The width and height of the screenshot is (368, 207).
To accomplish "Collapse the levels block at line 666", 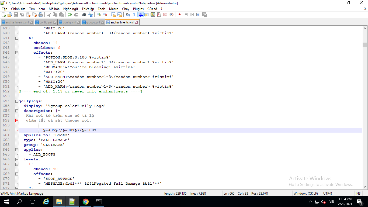I will (x=17, y=159).
